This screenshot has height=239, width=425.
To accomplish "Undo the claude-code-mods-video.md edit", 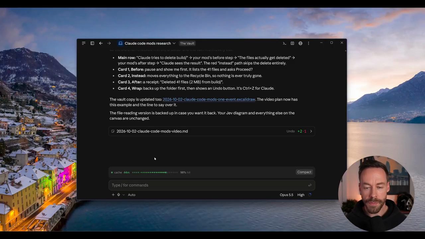I will (x=291, y=131).
